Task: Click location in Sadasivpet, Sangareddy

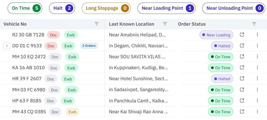Action: tap(138, 90)
